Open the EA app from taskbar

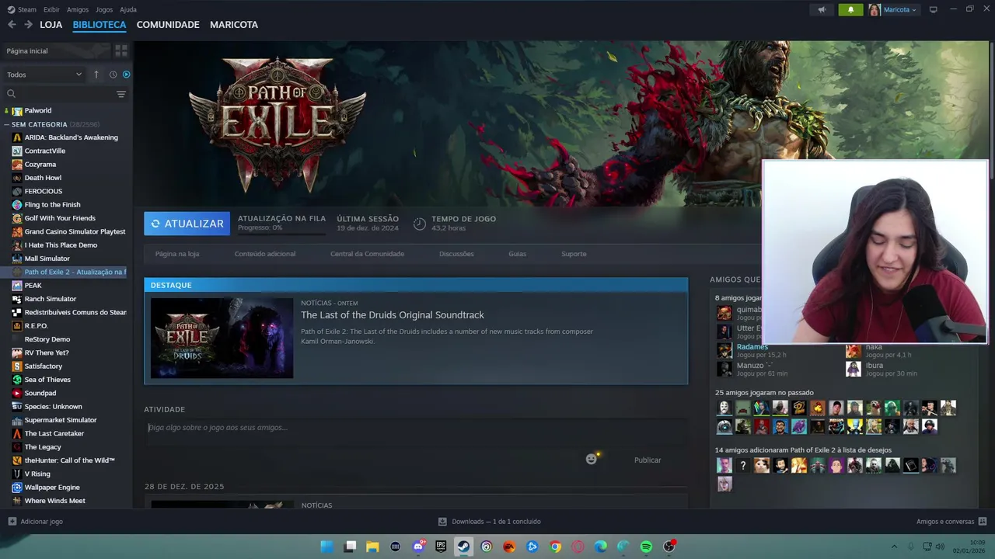[x=509, y=547]
